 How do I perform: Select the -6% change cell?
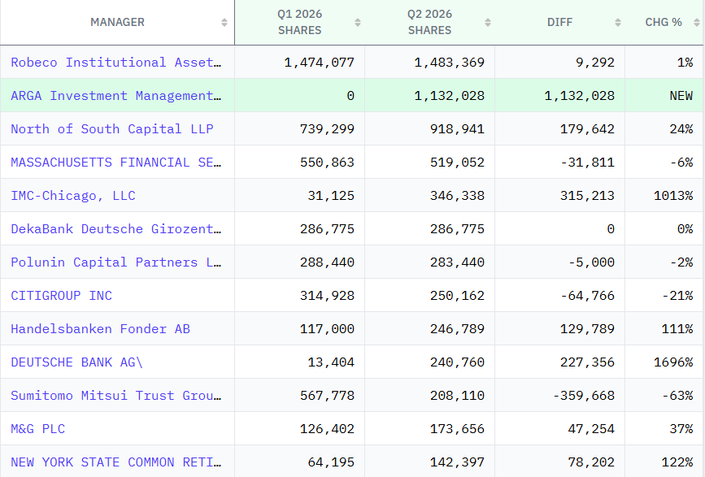coord(681,163)
